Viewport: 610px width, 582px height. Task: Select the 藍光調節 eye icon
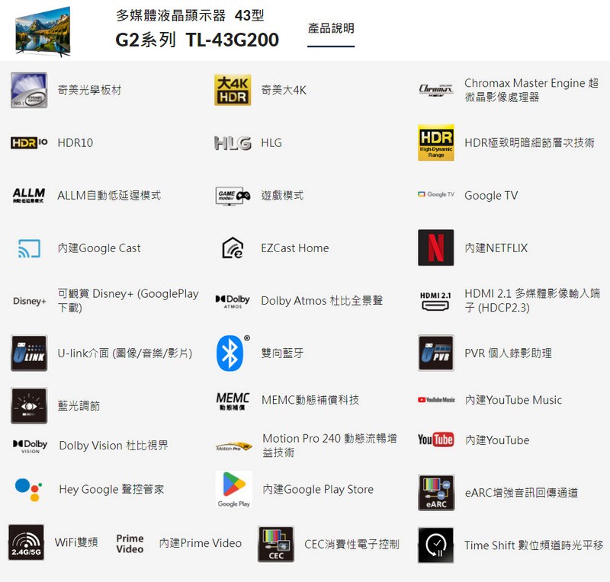[29, 405]
